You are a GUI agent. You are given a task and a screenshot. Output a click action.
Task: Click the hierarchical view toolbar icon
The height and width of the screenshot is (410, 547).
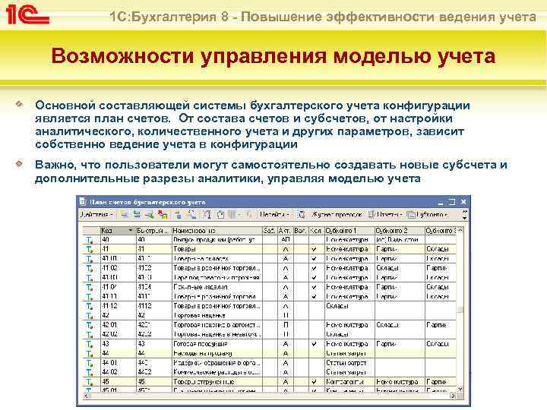point(179,214)
